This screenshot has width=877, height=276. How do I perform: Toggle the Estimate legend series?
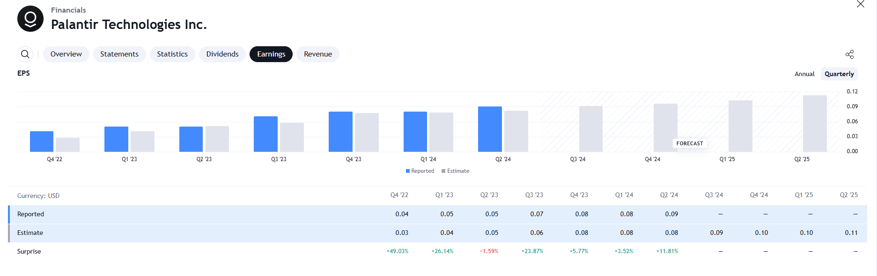[x=456, y=171]
